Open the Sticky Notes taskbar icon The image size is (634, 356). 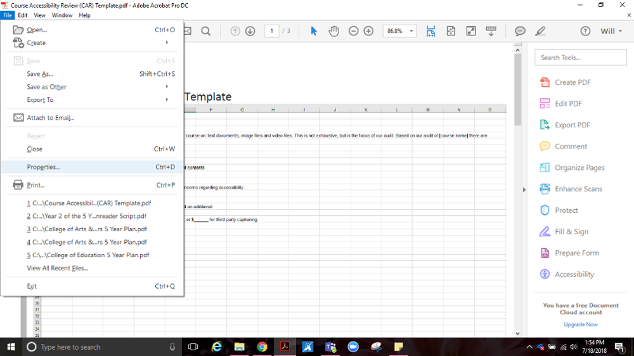(399, 347)
